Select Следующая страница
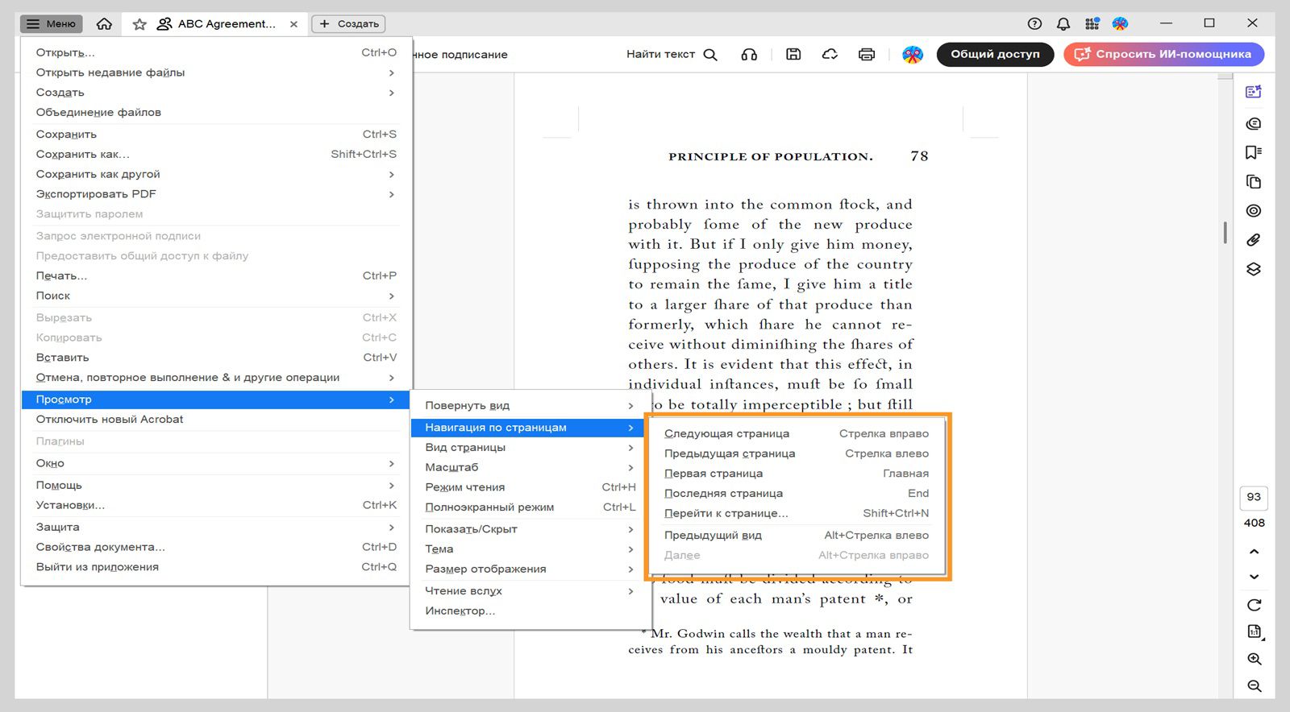 click(797, 433)
